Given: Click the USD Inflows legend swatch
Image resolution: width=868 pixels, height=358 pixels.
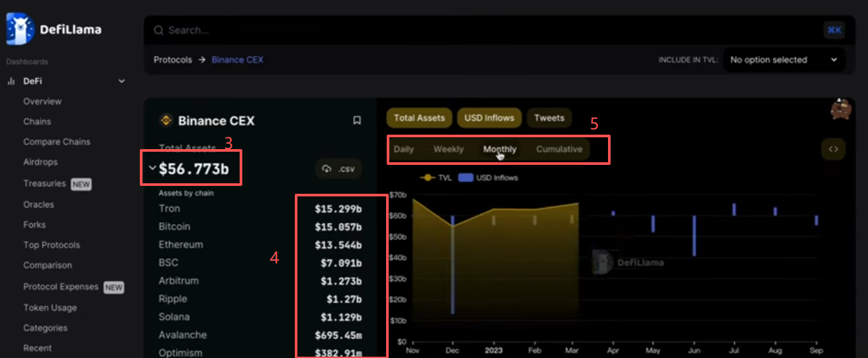Looking at the screenshot, I should (x=466, y=177).
